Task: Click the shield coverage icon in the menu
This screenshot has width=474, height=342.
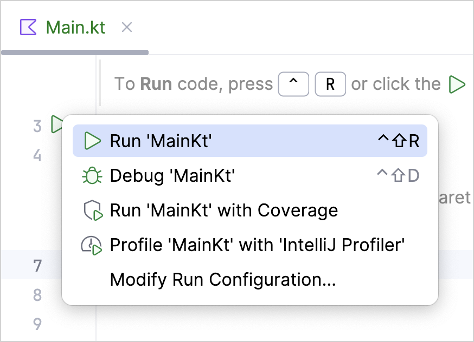Action: 93,211
